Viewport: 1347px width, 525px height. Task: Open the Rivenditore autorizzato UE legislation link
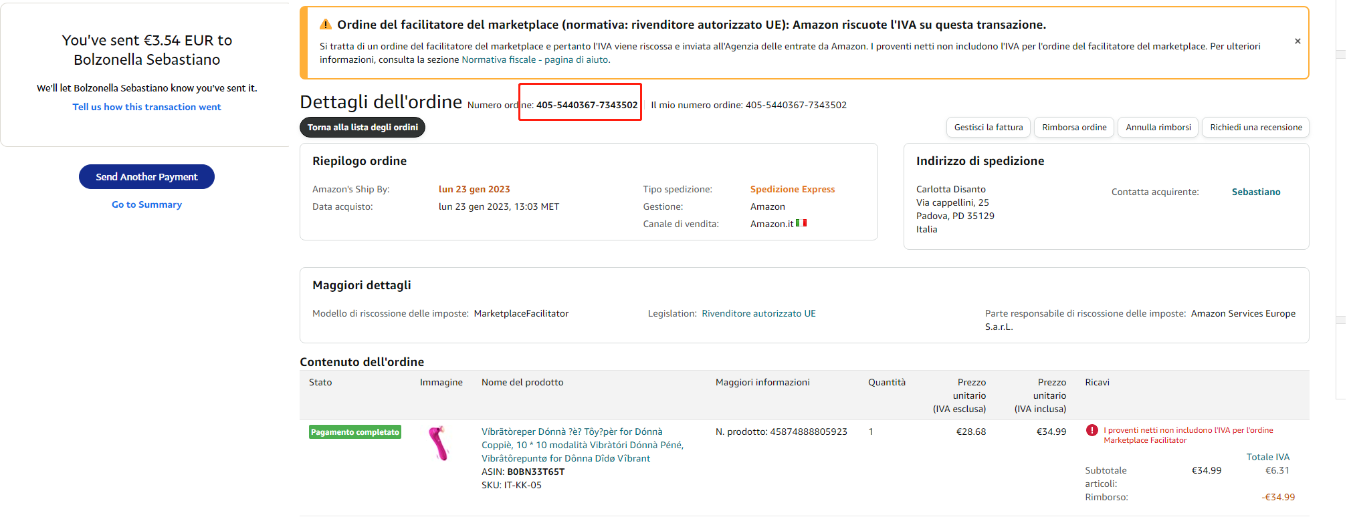tap(758, 313)
